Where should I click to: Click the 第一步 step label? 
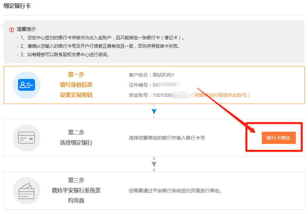pyautogui.click(x=76, y=74)
